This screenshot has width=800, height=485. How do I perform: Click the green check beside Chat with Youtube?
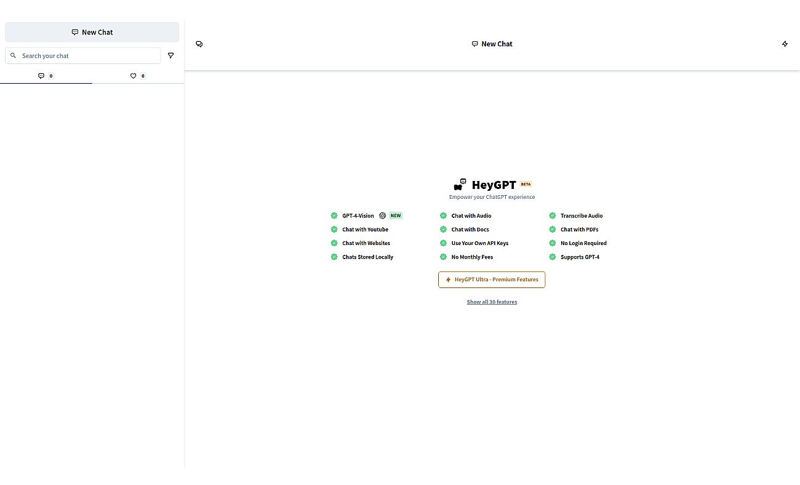(334, 230)
